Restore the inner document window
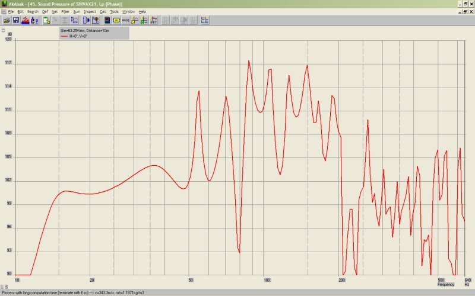 tap(465, 11)
